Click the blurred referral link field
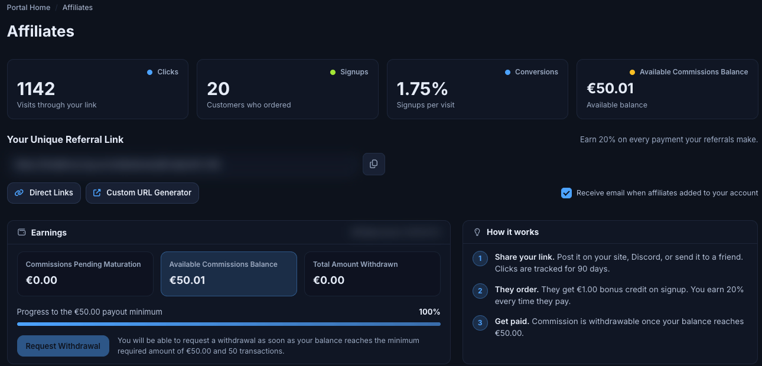The image size is (762, 366). point(182,164)
